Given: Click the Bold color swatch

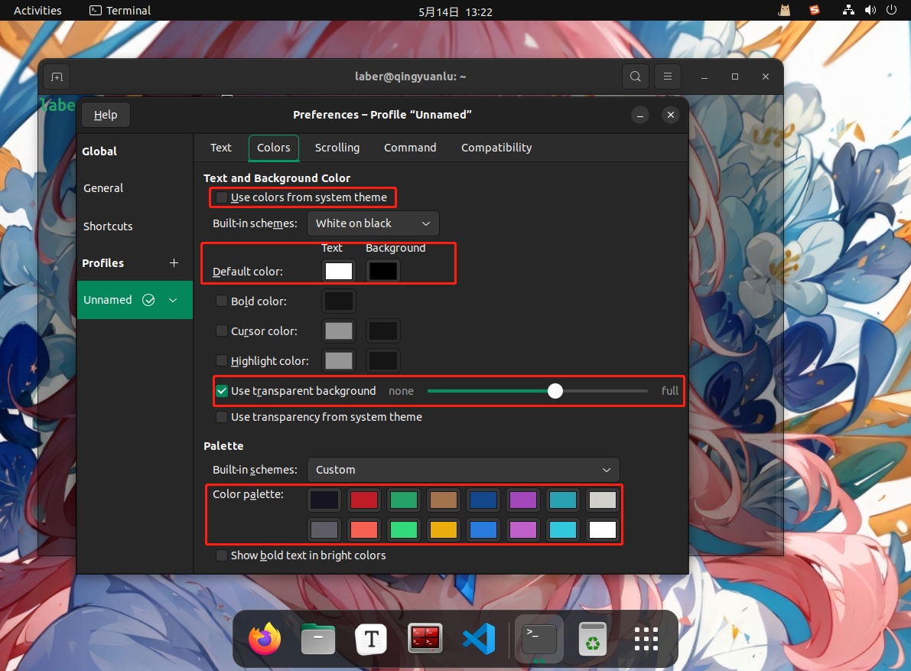Looking at the screenshot, I should click(x=339, y=301).
